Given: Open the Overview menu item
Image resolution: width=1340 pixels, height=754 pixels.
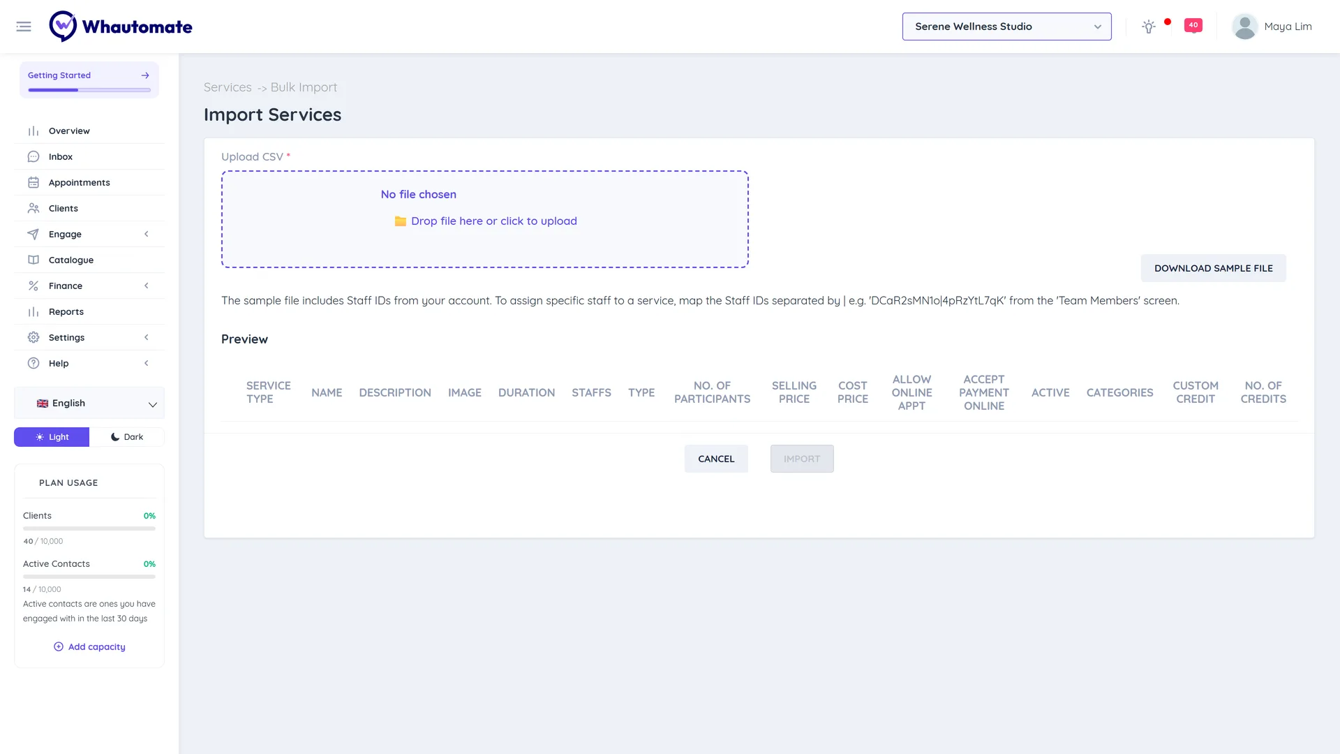Looking at the screenshot, I should 89,131.
